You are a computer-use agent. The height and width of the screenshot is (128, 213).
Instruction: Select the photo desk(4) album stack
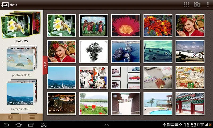pos(22,58)
